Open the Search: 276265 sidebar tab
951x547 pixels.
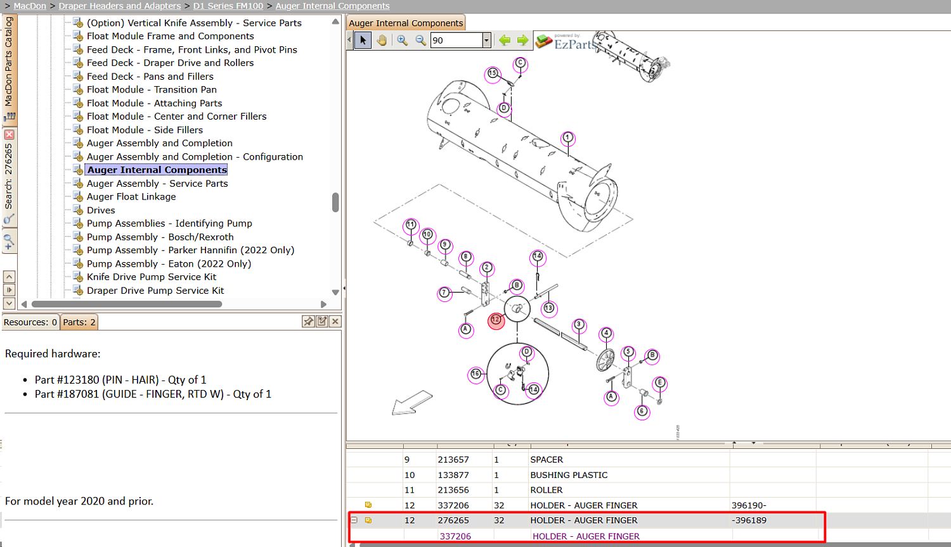click(9, 176)
